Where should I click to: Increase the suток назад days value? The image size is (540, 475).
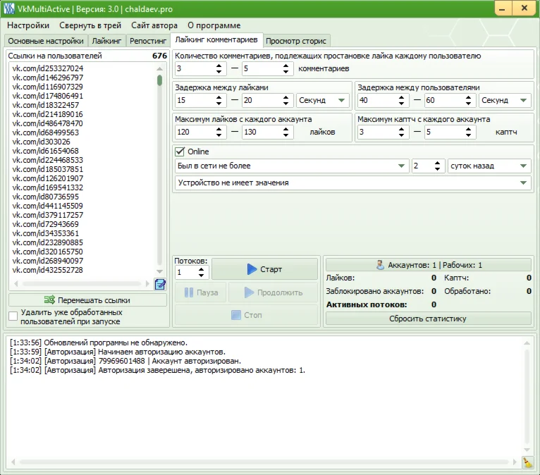pyautogui.click(x=440, y=162)
